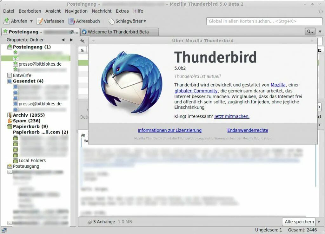
Task: Click the pin icon in quick filter bar
Action: click(82, 41)
